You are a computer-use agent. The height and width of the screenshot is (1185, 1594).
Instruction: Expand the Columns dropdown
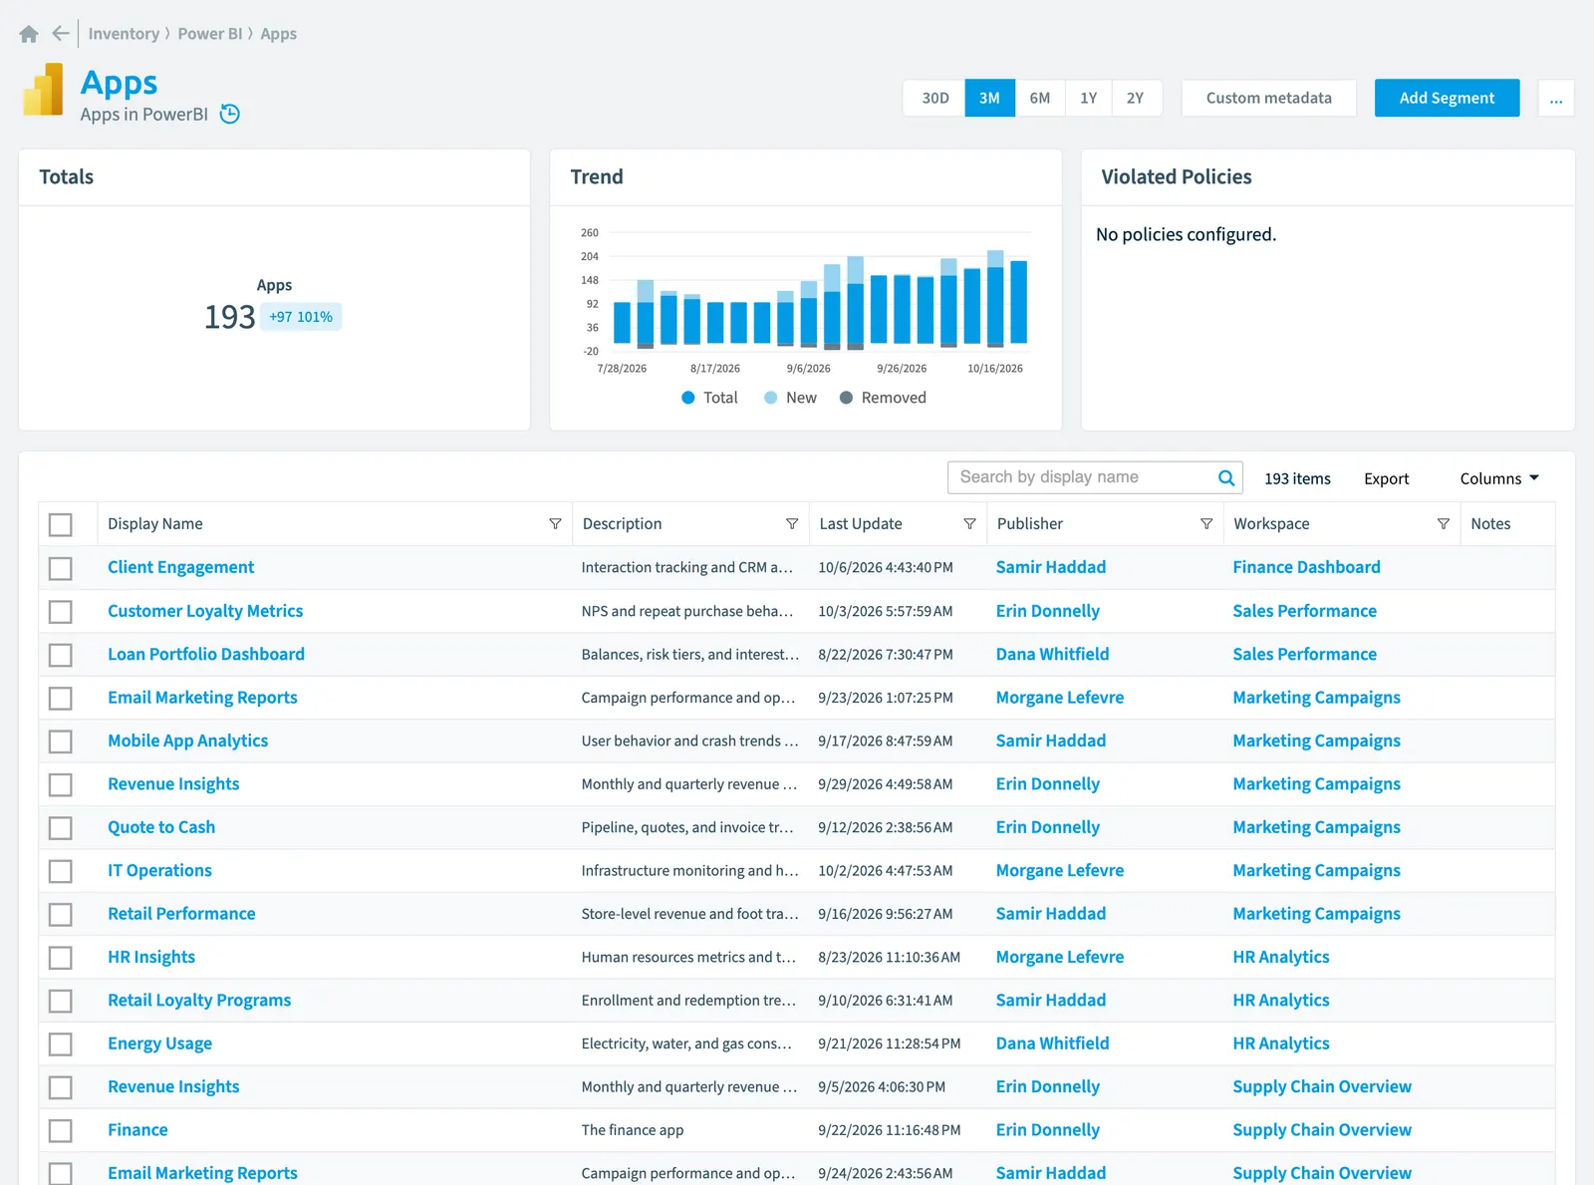pyautogui.click(x=1499, y=478)
